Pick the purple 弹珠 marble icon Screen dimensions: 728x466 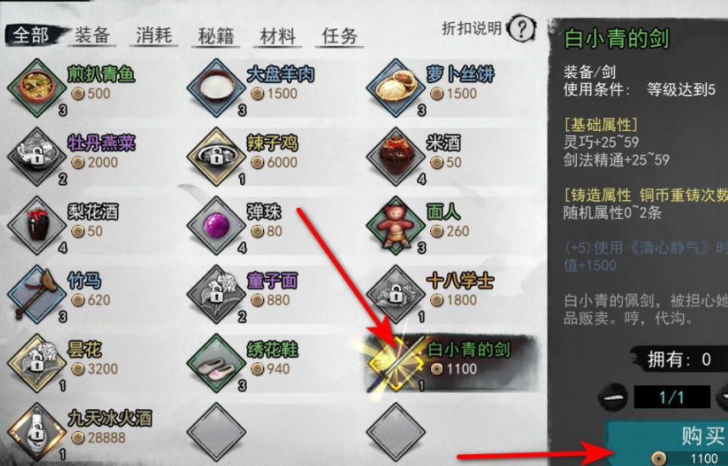pos(216,225)
